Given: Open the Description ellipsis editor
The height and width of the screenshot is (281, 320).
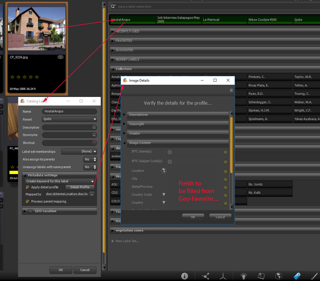Looking at the screenshot, I should click(94, 127).
